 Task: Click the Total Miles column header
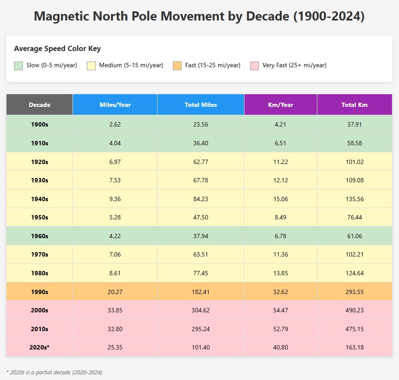(x=200, y=104)
